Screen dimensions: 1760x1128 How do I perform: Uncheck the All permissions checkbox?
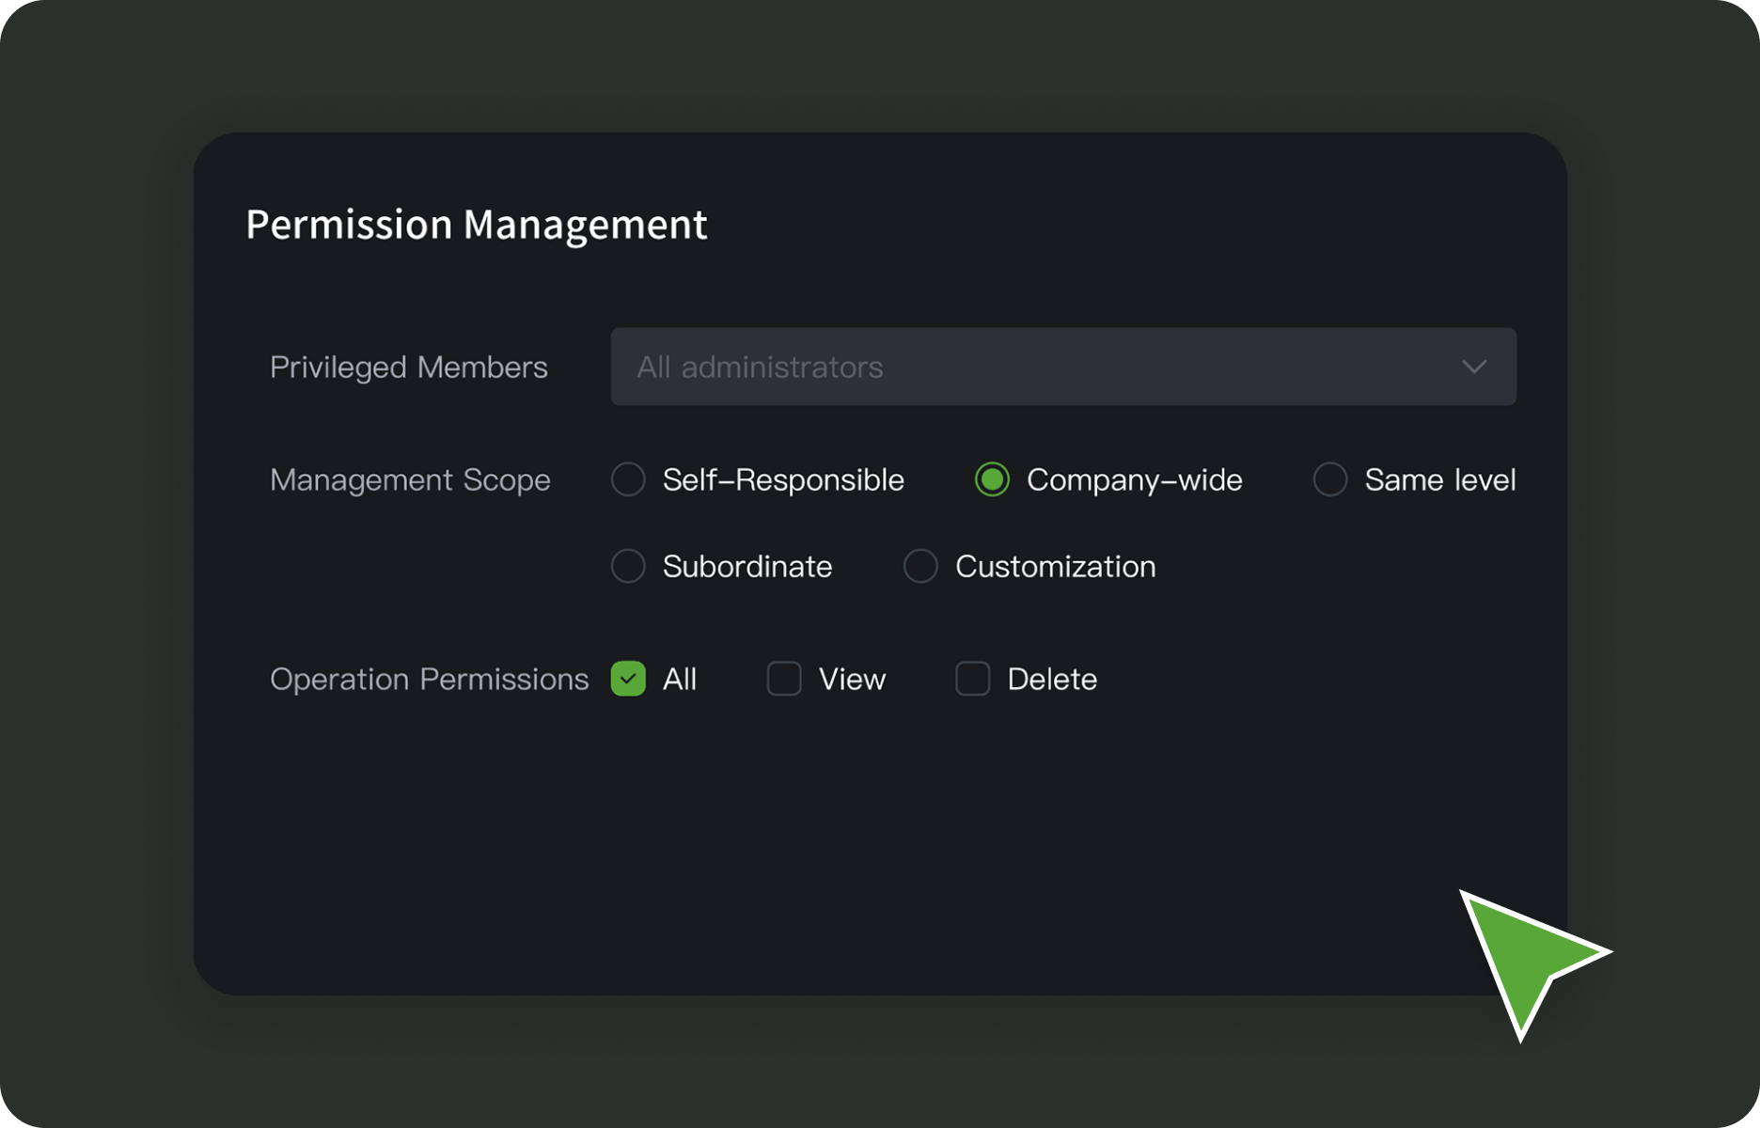tap(628, 679)
